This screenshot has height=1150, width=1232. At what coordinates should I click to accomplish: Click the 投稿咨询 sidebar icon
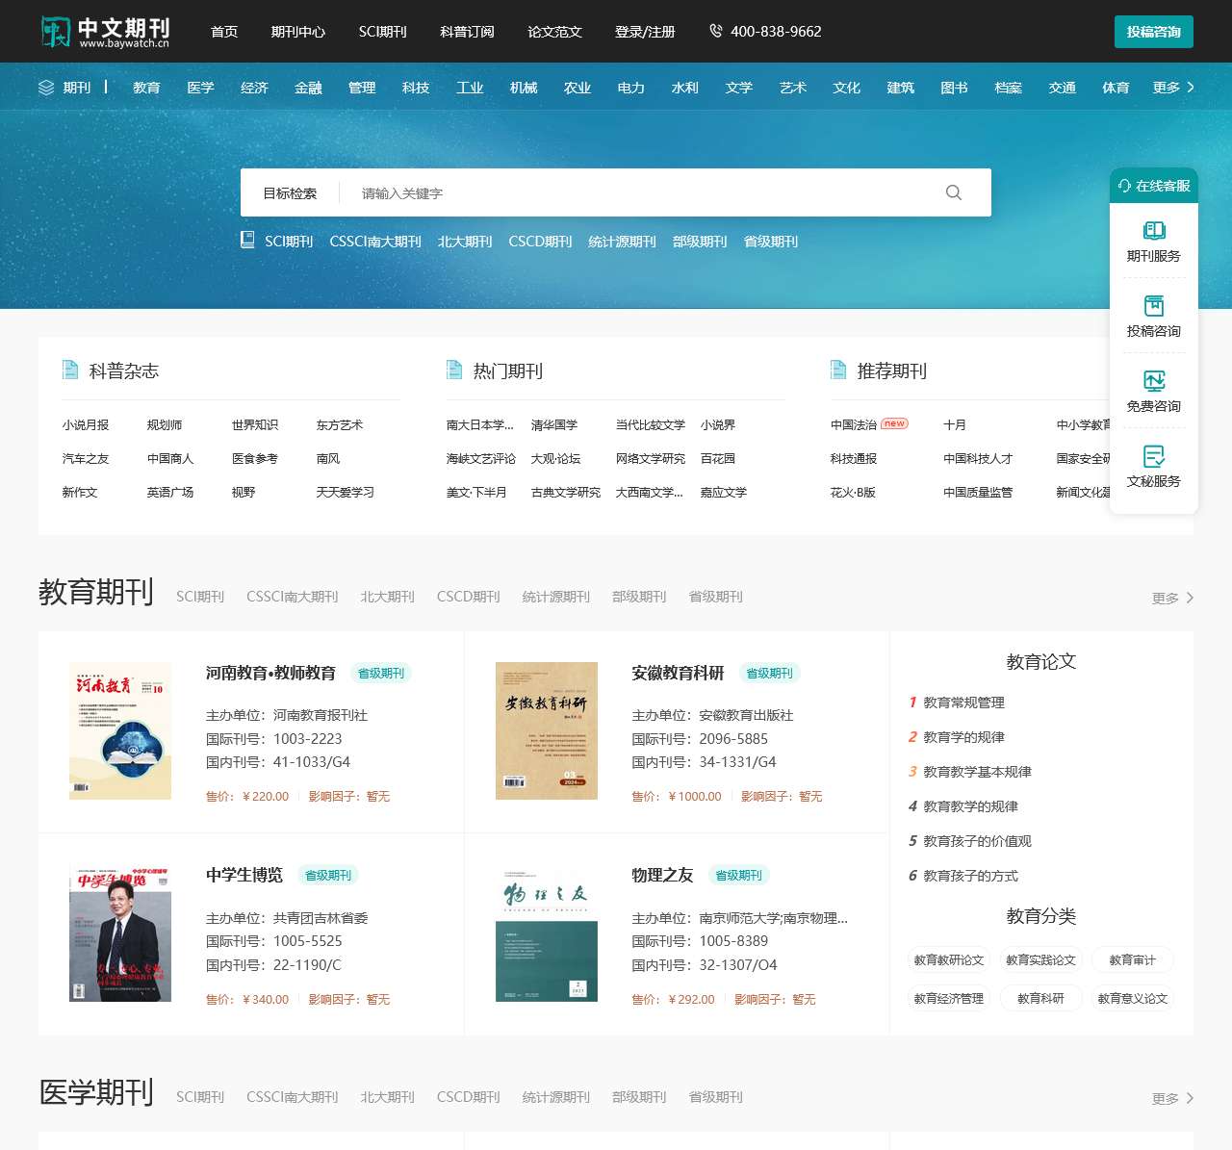pos(1153,306)
